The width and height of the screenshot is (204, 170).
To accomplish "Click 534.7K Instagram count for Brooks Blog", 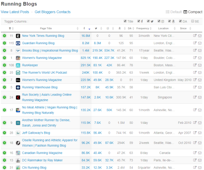I will click(109, 51).
